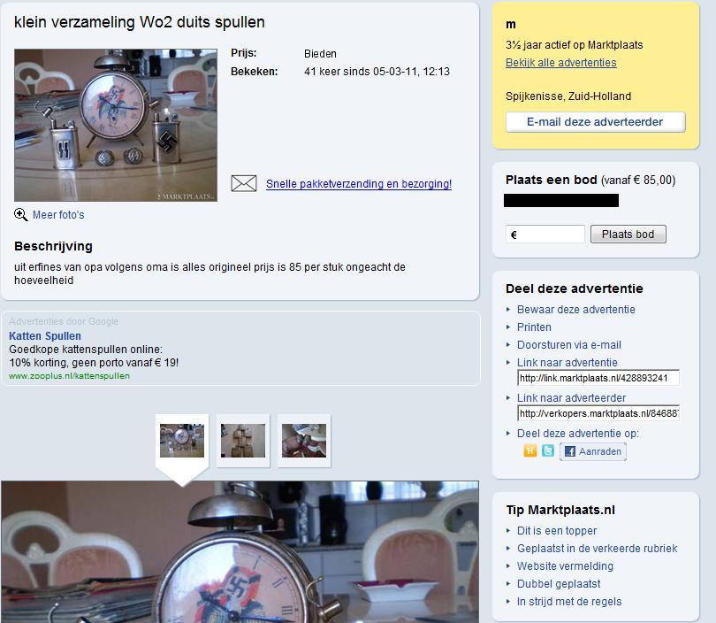Focus the euro bid amount field

[545, 235]
